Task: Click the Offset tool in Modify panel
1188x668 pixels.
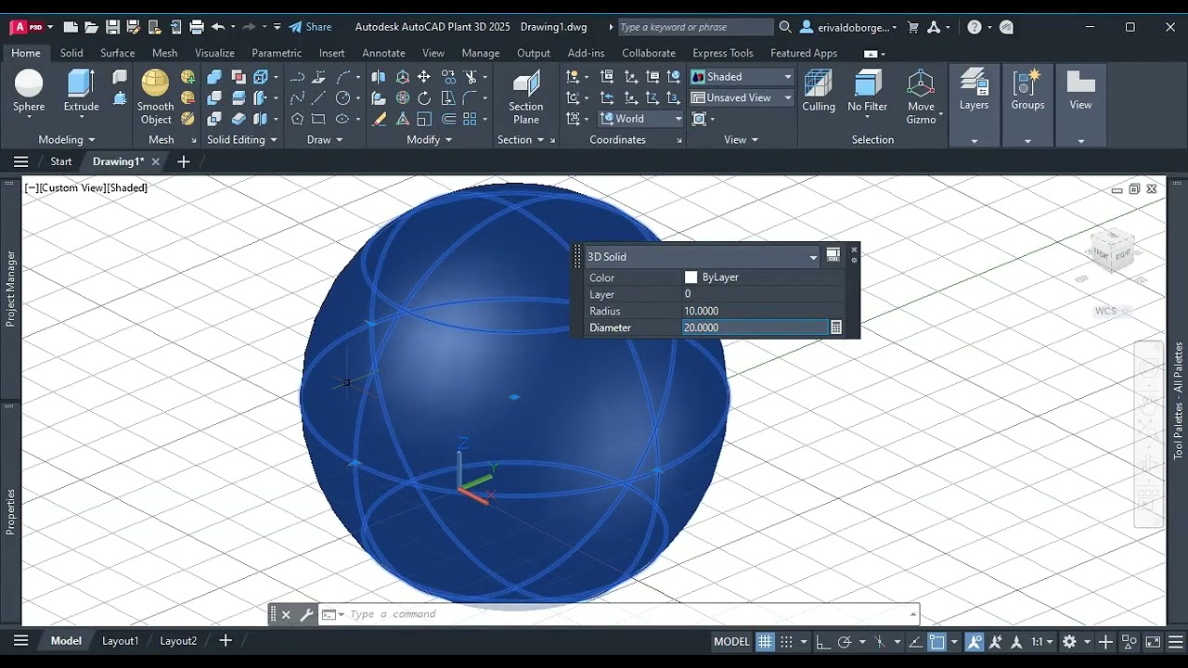Action: tap(448, 119)
